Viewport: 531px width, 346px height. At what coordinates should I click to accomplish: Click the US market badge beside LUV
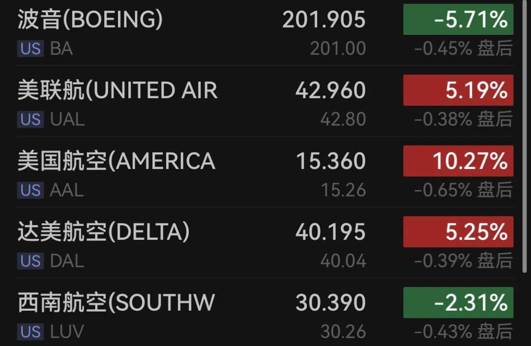point(30,332)
